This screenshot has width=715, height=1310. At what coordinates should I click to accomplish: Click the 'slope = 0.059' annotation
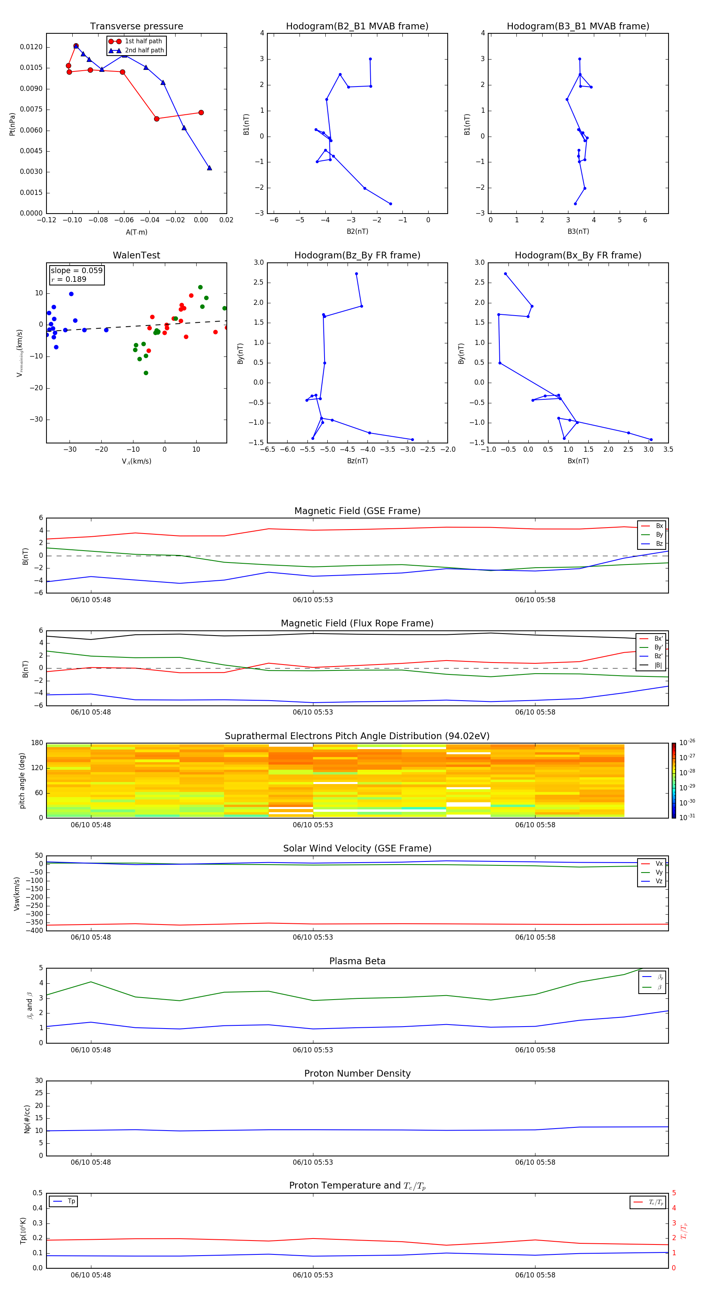pos(76,271)
